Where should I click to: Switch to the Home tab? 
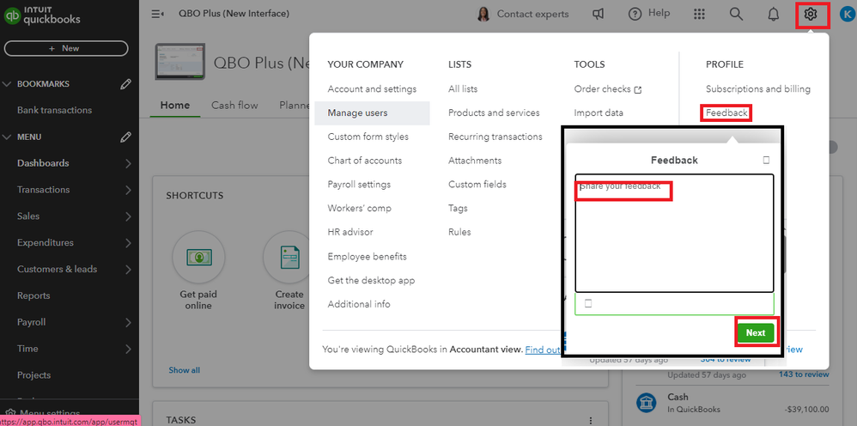(x=175, y=105)
